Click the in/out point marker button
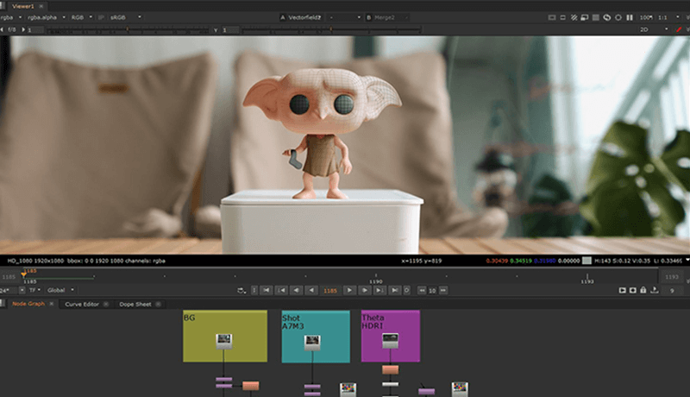Viewport: 690px width, 397px height. tap(254, 291)
